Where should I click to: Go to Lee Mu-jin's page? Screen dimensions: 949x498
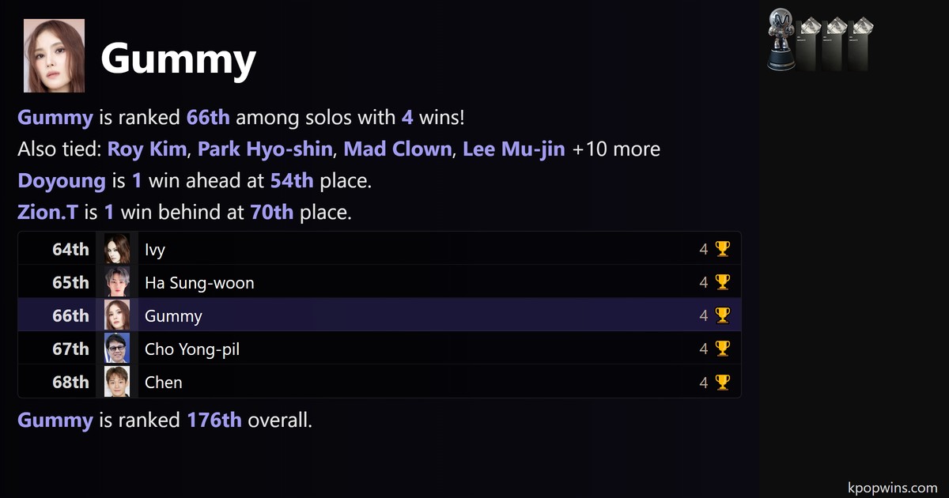click(513, 149)
